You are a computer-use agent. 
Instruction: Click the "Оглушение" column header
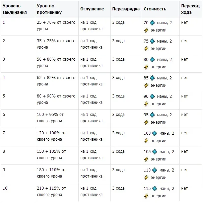coord(92,9)
